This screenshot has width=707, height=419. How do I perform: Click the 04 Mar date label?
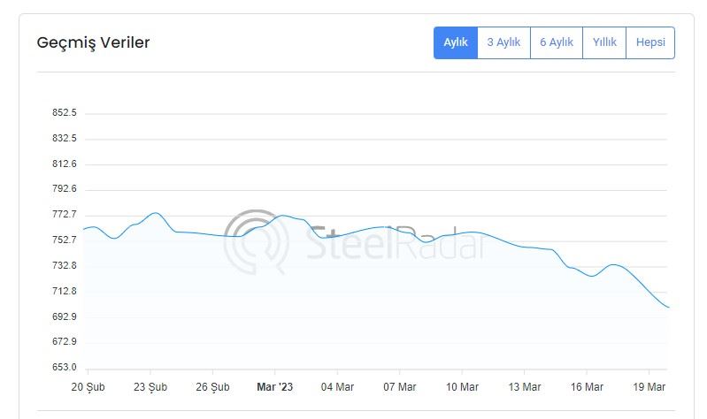(337, 387)
